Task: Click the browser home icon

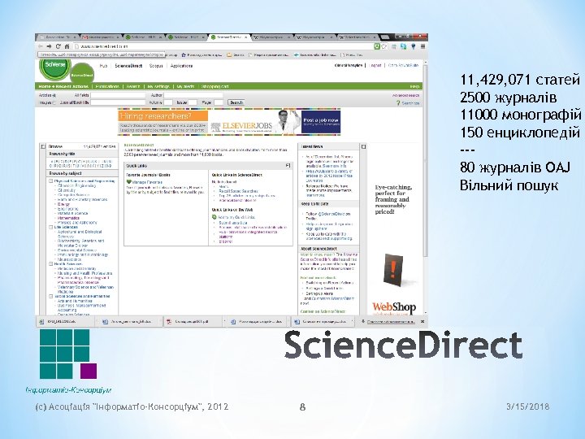Action: [x=67, y=46]
